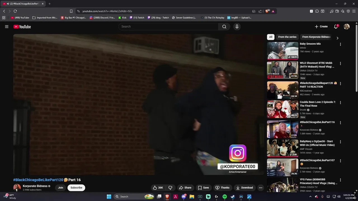Like the video with 36K thumbs up

[158, 188]
